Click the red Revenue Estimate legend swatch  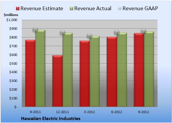click(18, 9)
